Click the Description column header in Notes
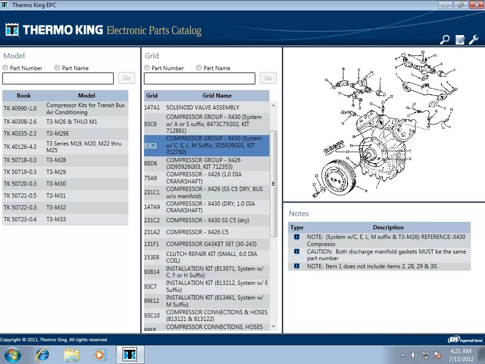Image resolution: width=485 pixels, height=364 pixels. pos(388,227)
